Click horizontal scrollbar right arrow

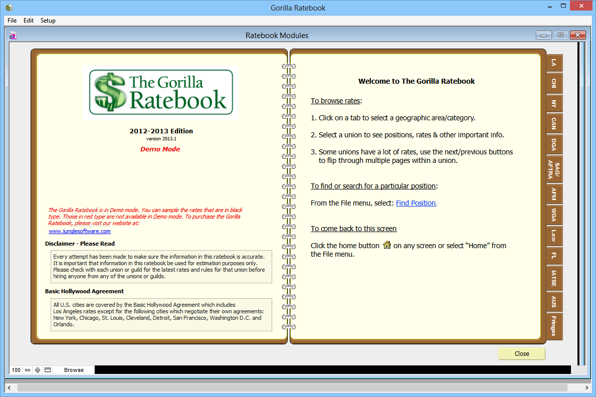586,388
